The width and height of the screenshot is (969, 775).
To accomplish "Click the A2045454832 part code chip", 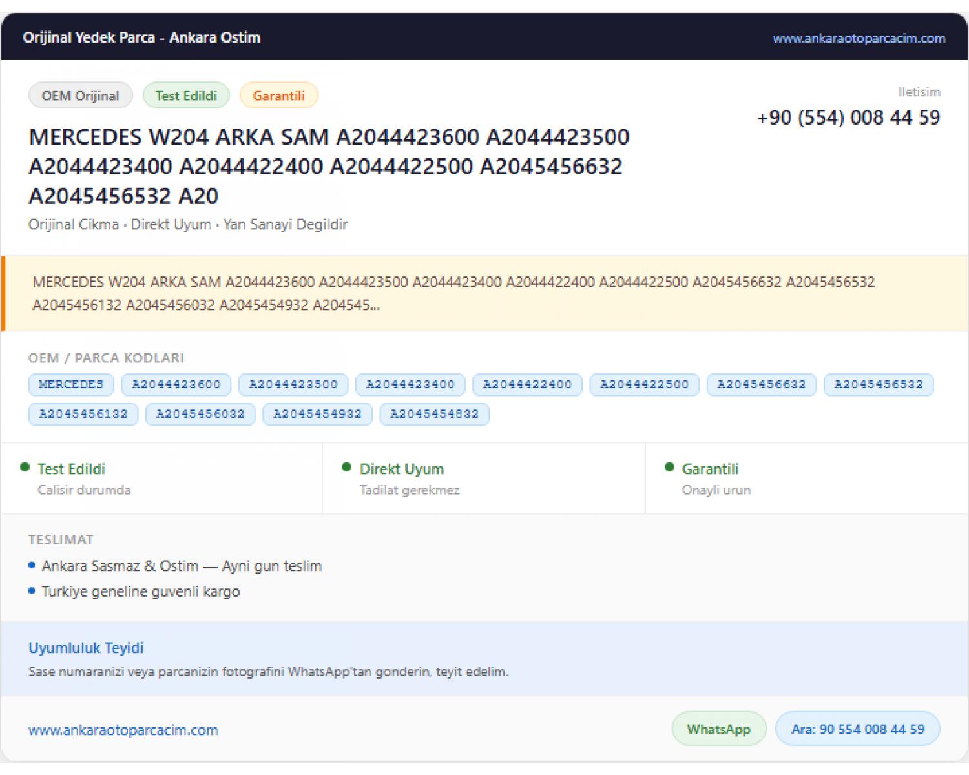I will 435,414.
